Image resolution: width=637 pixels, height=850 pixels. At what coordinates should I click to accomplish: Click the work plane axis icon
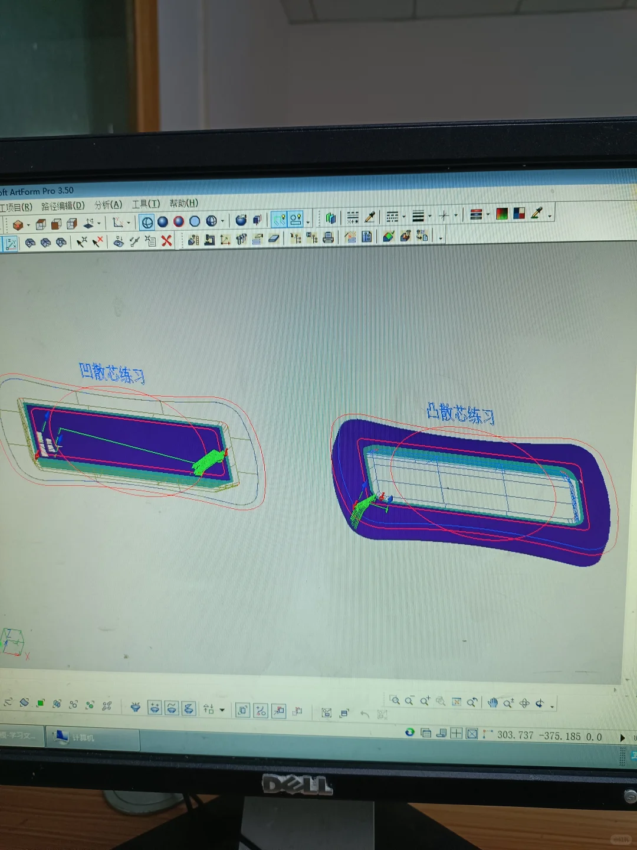(88, 223)
